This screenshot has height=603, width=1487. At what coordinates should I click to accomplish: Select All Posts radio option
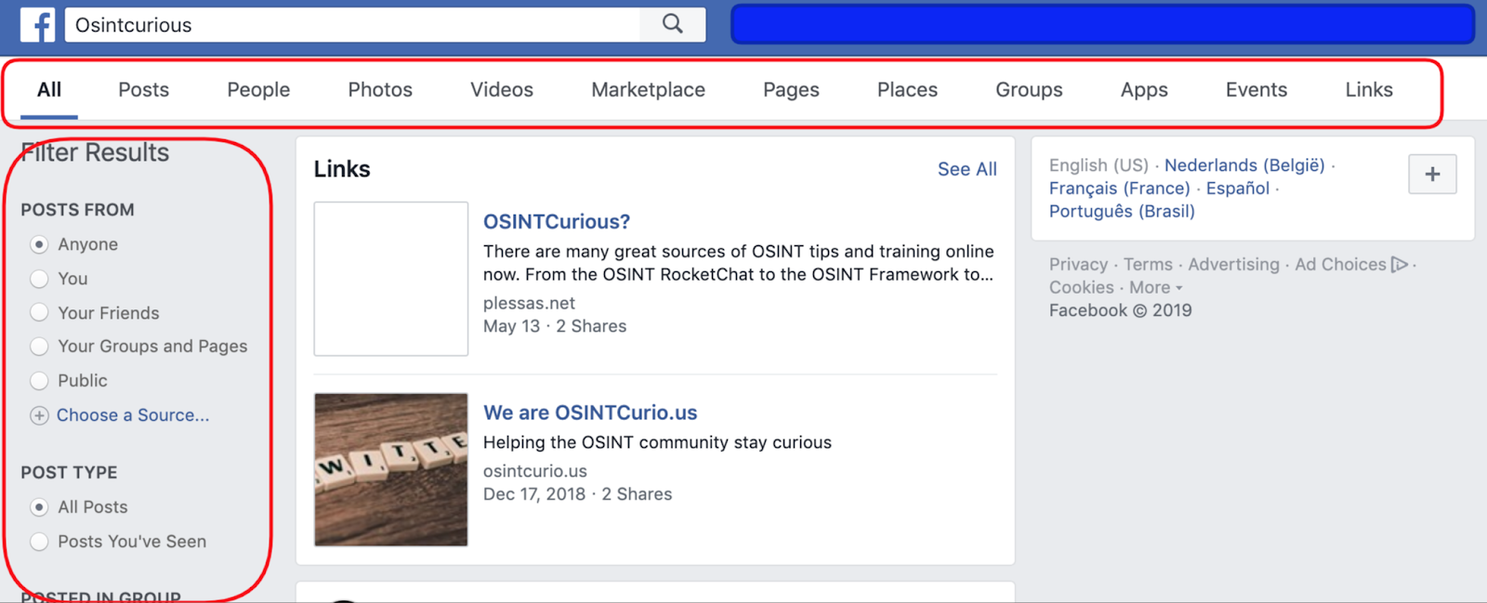[39, 507]
